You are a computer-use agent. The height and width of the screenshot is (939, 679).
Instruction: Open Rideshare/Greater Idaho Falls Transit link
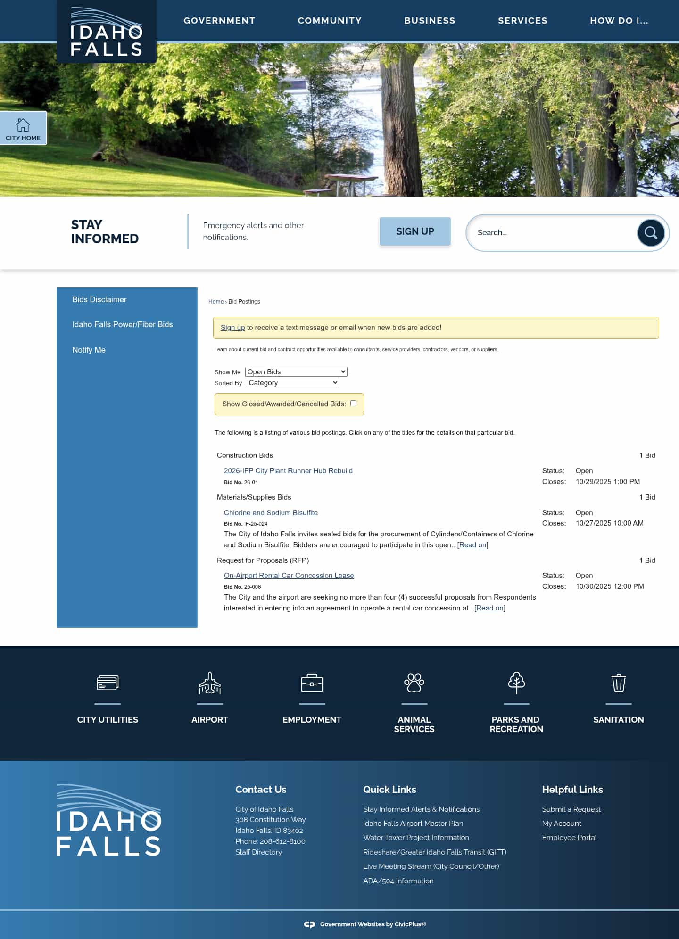(x=435, y=852)
